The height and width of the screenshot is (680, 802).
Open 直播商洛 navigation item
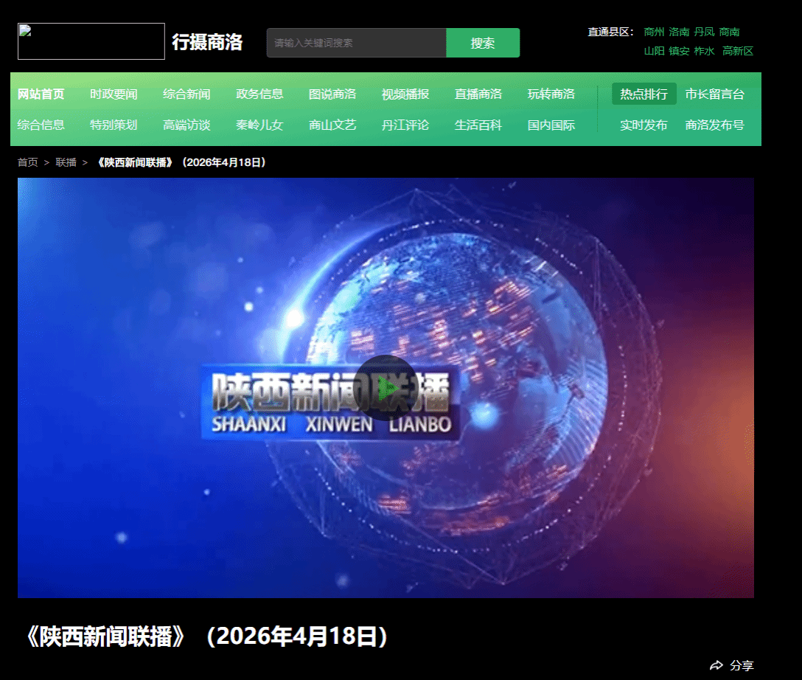(478, 94)
